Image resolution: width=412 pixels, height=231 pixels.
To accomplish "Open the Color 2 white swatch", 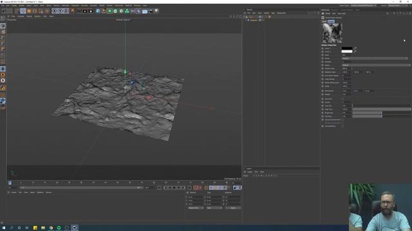I will coord(347,51).
